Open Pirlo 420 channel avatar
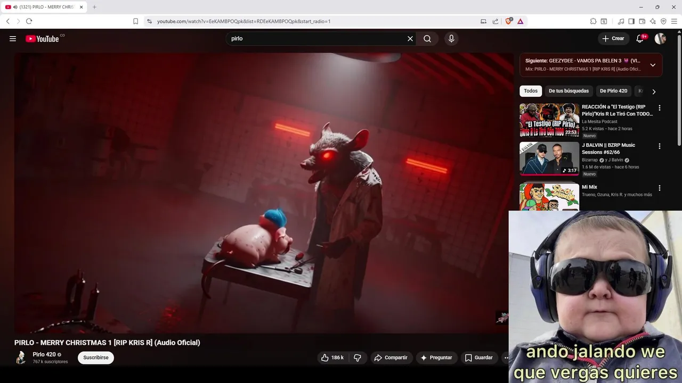 (21, 357)
